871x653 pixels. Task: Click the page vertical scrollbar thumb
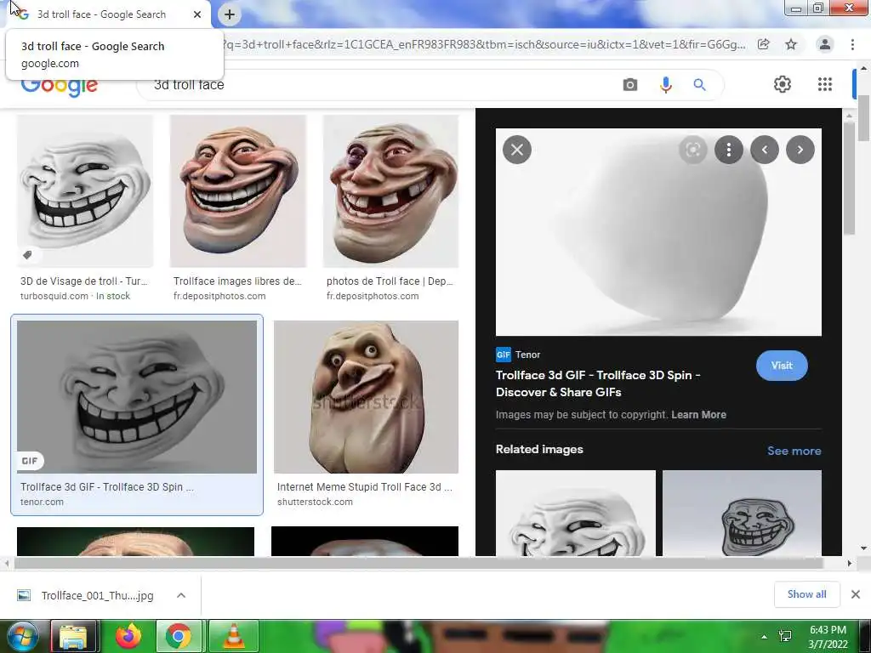[864, 117]
